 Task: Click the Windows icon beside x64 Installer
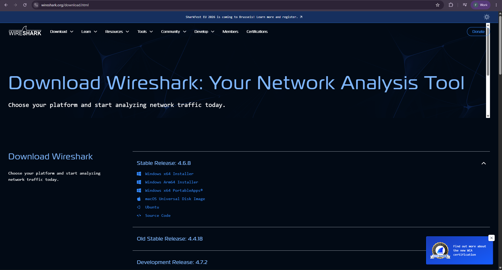click(139, 174)
